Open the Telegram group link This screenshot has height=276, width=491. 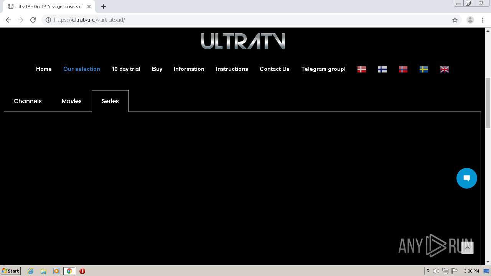pos(323,69)
